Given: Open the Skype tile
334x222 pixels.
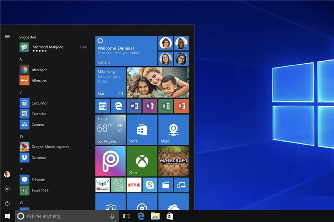Looking at the screenshot, I should click(x=149, y=185).
